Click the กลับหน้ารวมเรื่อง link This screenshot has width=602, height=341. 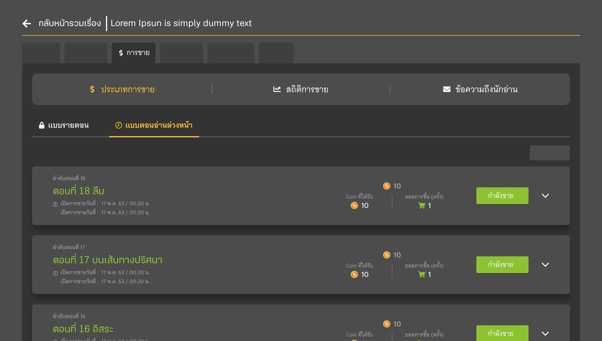point(70,23)
